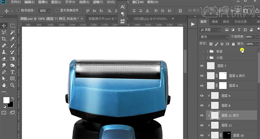Show the 介绍 group visibility
This screenshot has width=260, height=139.
[x=202, y=58]
